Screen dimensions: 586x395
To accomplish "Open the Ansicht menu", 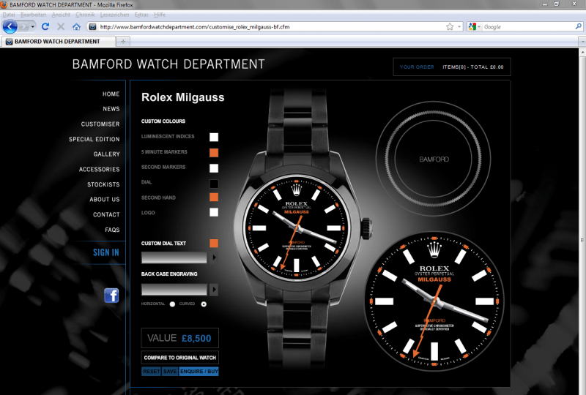I will [x=61, y=15].
